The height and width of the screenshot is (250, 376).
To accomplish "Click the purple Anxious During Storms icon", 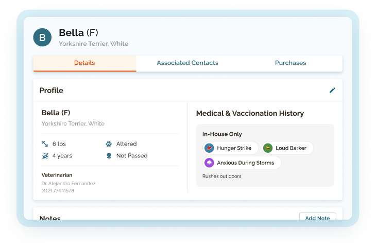I will tap(209, 163).
